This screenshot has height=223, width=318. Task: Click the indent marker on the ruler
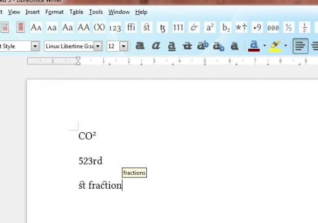[x=78, y=61]
